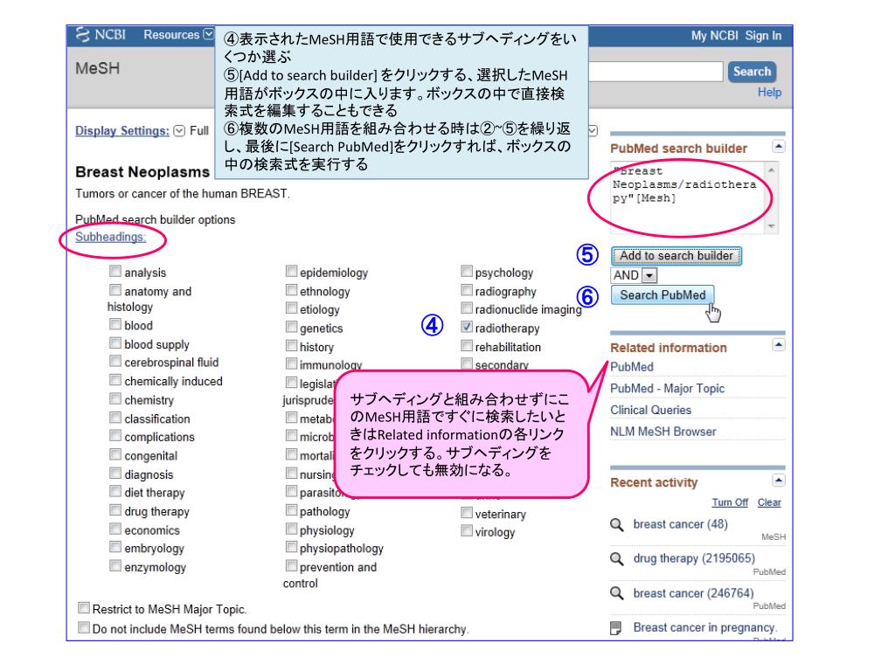Check the veterinary subheading

(x=467, y=512)
